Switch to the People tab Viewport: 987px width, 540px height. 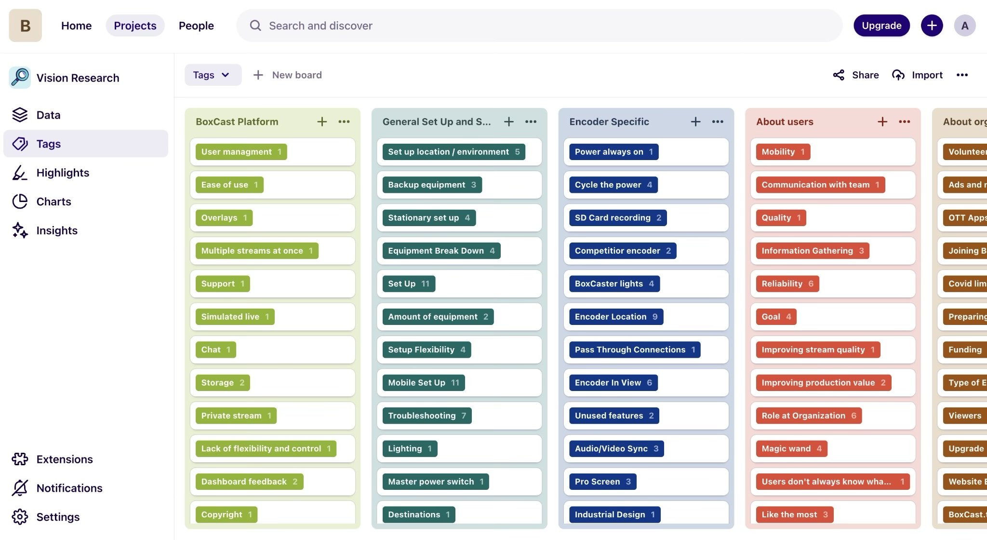tap(196, 26)
